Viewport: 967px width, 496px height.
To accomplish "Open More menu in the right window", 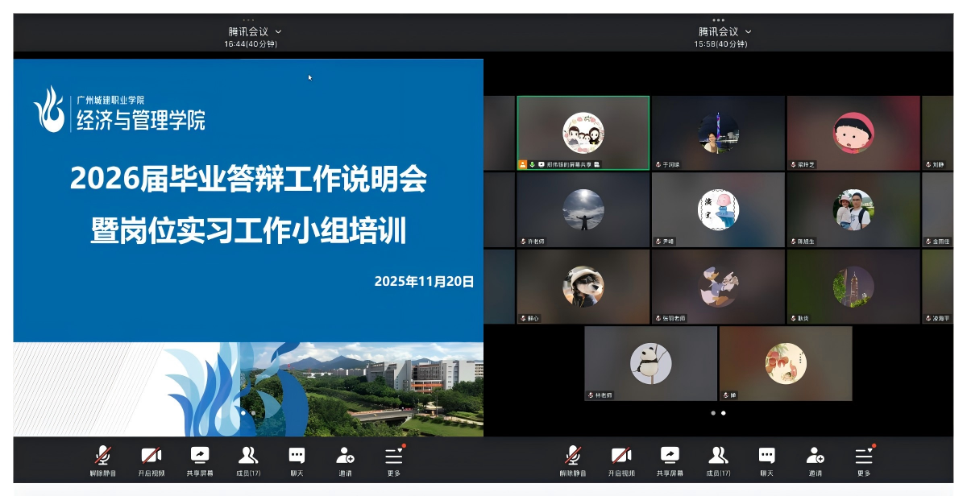I will [864, 457].
